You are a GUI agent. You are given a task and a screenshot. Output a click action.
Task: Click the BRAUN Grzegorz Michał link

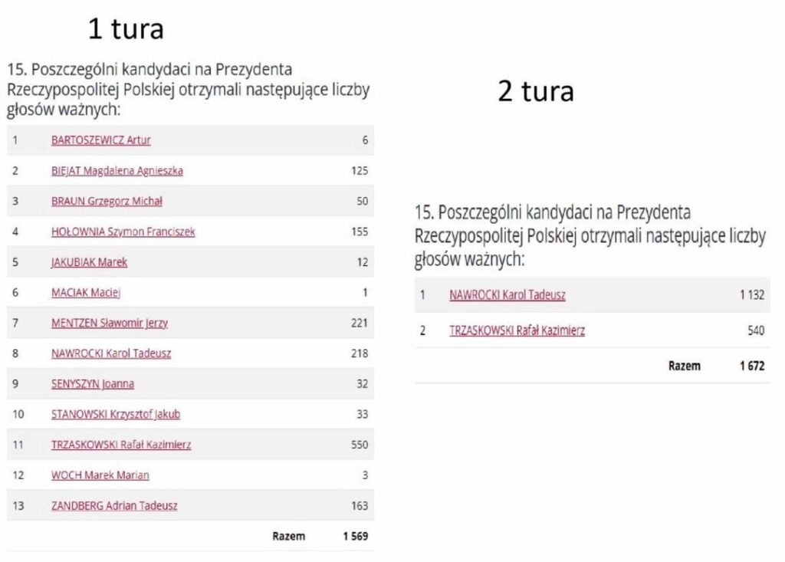click(107, 202)
